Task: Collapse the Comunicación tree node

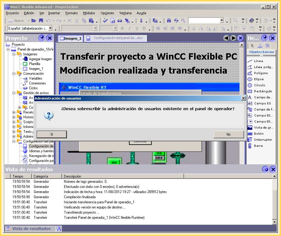Action: [14, 74]
